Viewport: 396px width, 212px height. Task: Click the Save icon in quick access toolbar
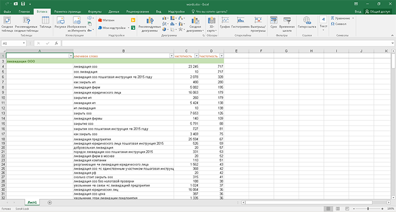click(23, 4)
